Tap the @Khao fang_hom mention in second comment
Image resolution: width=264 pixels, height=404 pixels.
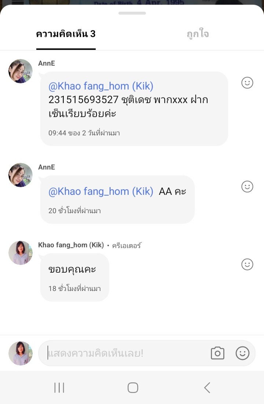(x=101, y=192)
